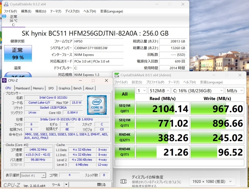Click the CrystalDiskInfo title bar app icon
Image resolution: width=249 pixels, height=189 pixels.
(6, 4)
